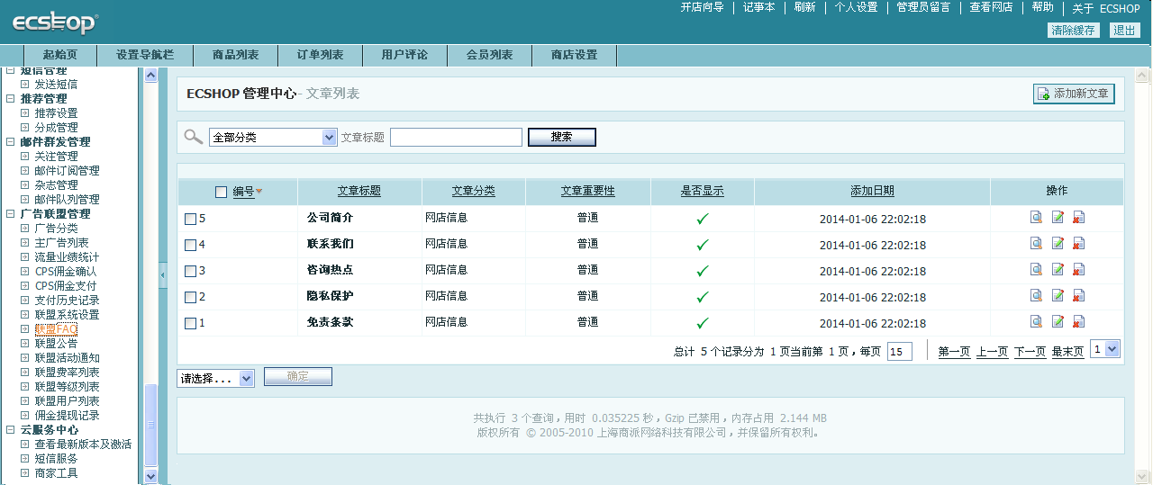Viewport: 1153px width, 485px height.
Task: Click the view icon for 公司简介 row
Action: click(1037, 218)
